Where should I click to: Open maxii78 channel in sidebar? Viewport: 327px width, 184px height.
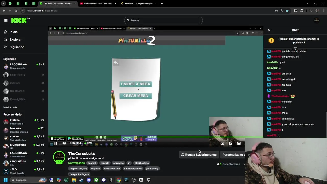point(24,83)
